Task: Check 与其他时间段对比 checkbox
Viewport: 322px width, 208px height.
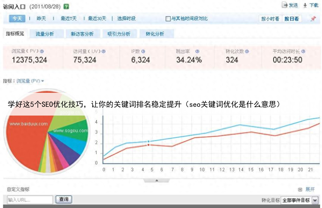Action: pyautogui.click(x=168, y=19)
